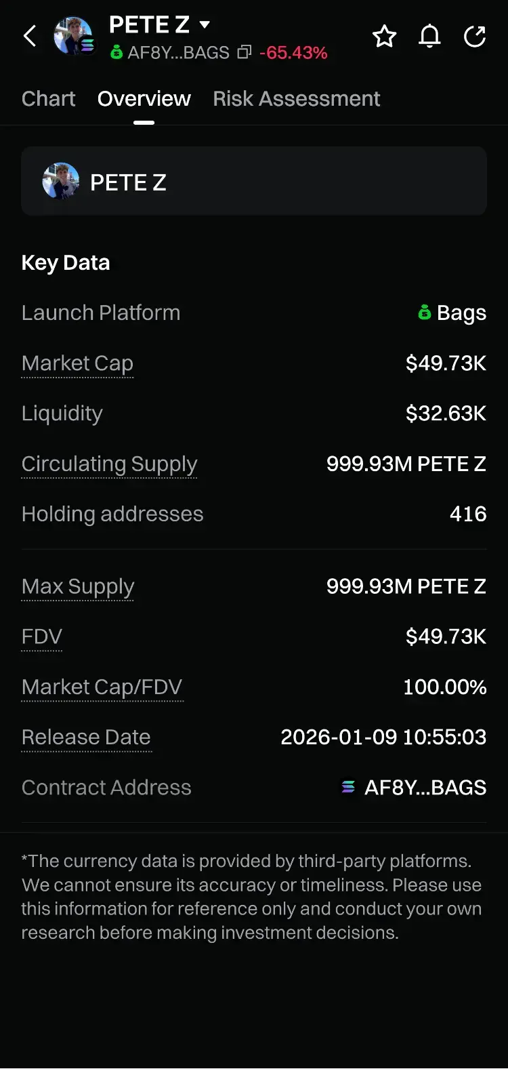The image size is (508, 1069).
Task: Show FDV explanation
Action: pyautogui.click(x=42, y=637)
